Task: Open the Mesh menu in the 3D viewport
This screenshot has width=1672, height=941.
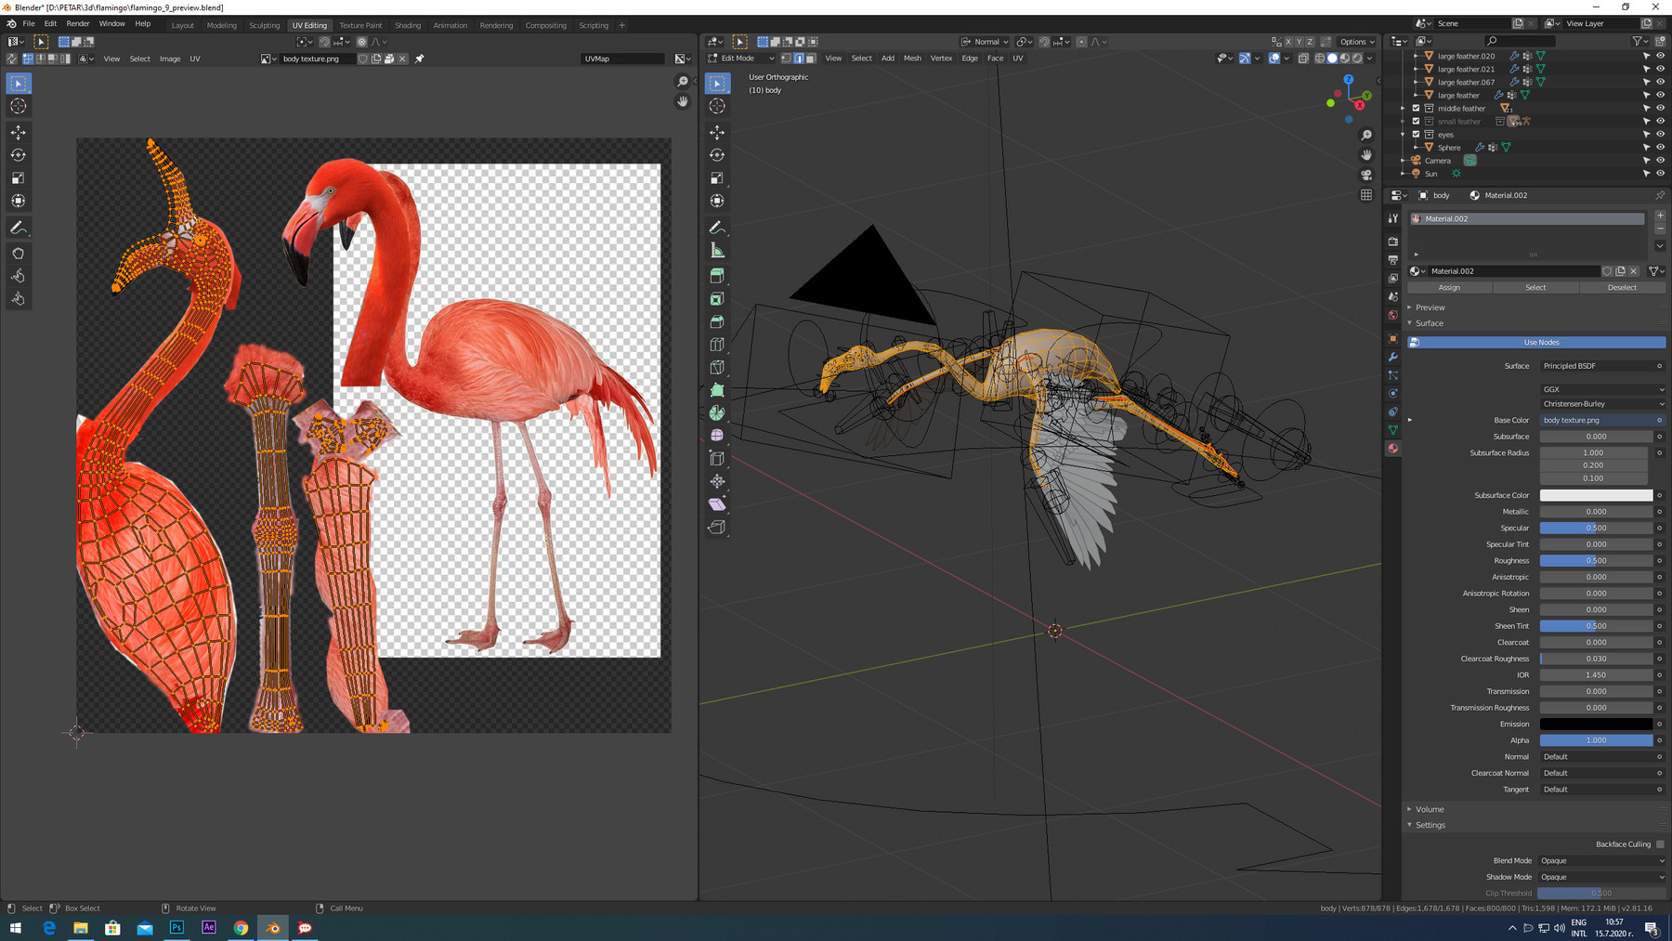Action: [911, 58]
